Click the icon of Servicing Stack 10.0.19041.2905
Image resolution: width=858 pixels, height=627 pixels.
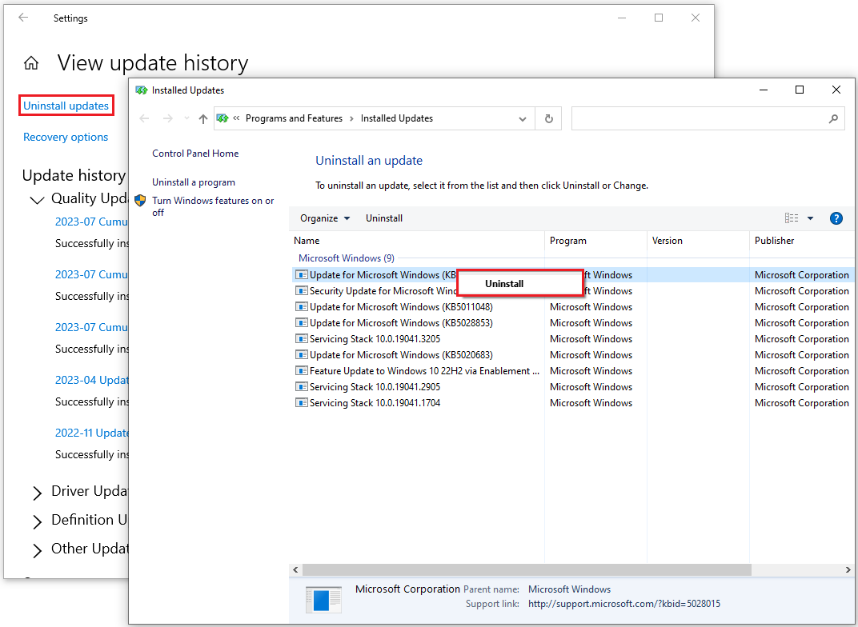click(x=302, y=386)
